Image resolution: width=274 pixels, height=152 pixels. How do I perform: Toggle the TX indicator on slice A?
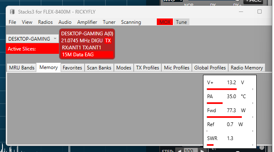(x=108, y=41)
